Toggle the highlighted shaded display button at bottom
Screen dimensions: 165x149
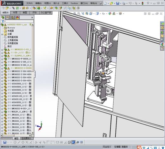click(x=73, y=142)
